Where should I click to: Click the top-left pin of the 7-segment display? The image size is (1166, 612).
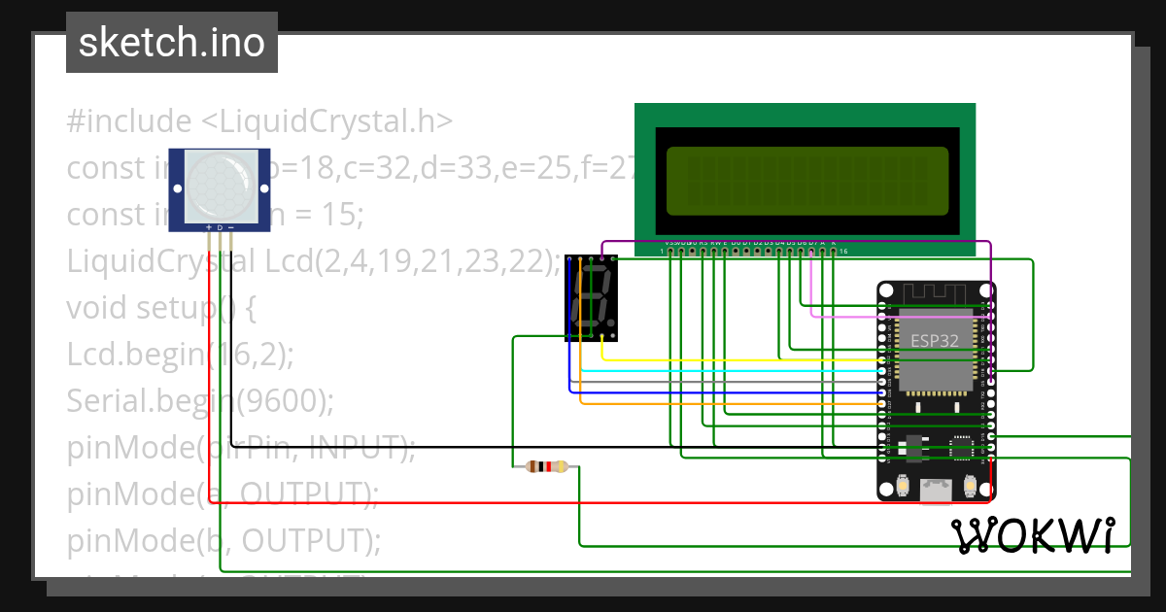(570, 260)
